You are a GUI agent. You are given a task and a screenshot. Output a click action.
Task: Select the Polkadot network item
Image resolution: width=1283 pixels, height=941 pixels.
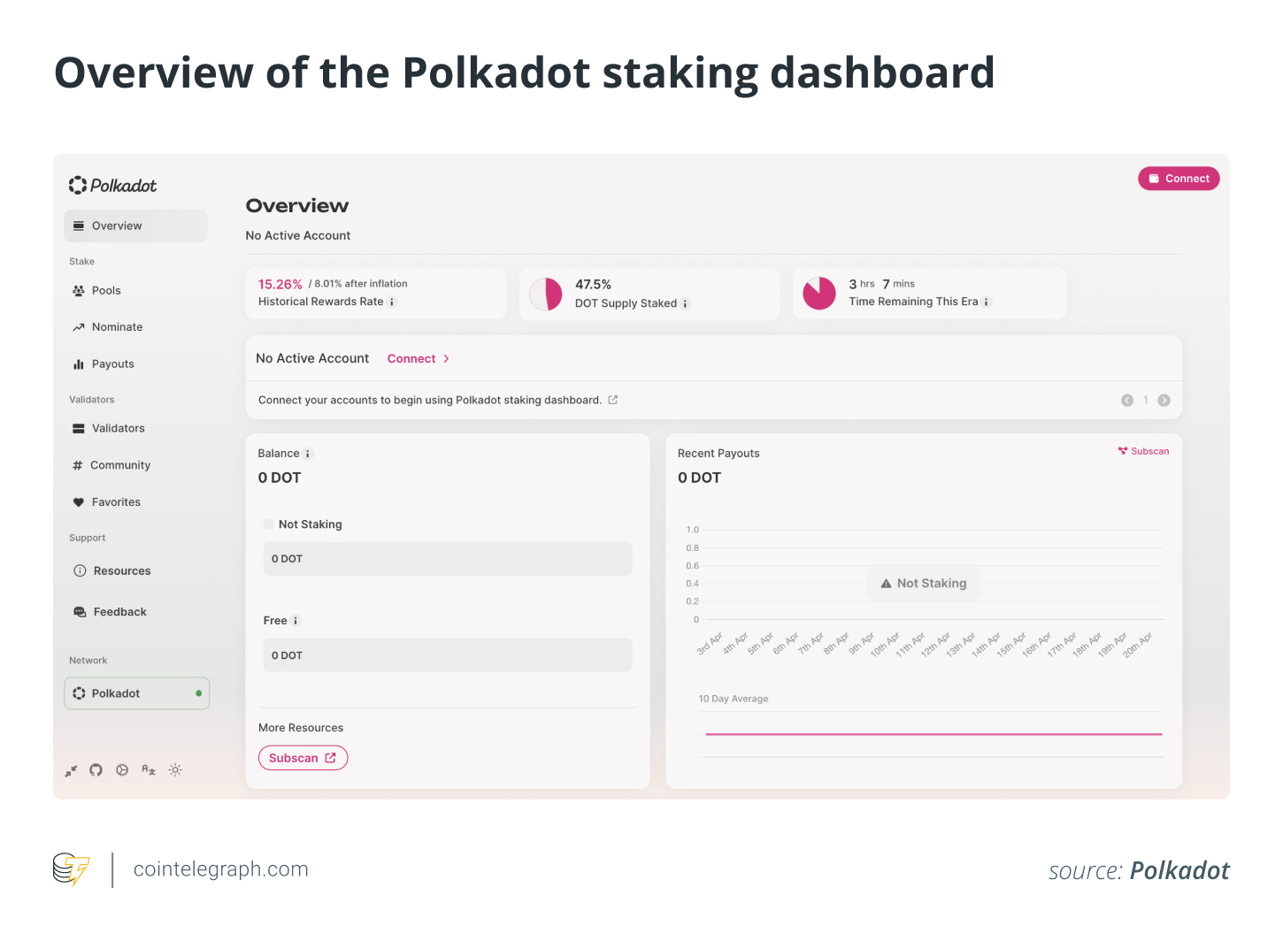(136, 693)
